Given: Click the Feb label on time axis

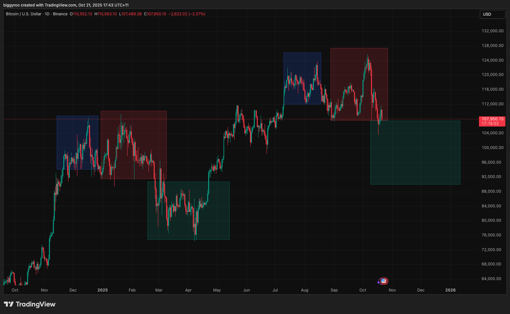Looking at the screenshot, I should pyautogui.click(x=132, y=290).
